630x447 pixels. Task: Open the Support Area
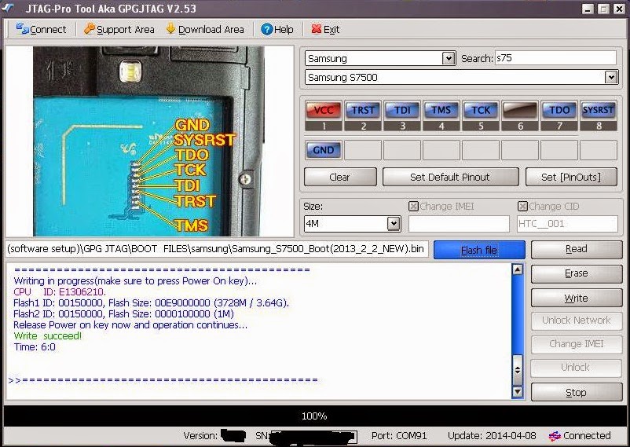pyautogui.click(x=119, y=29)
